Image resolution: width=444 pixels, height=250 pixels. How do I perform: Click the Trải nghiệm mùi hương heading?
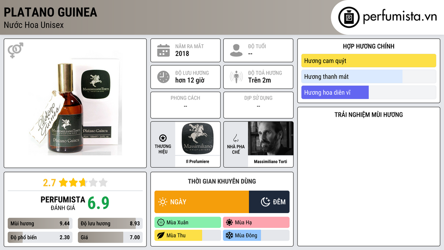coord(369,115)
